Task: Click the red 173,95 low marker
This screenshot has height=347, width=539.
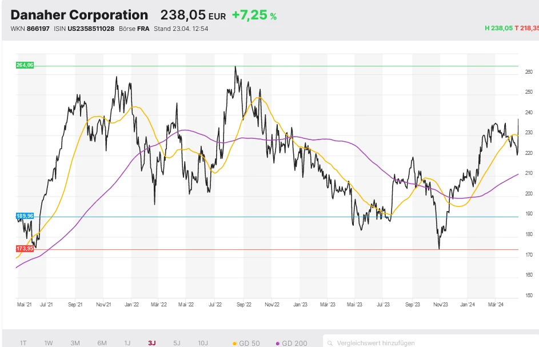Action: tap(25, 249)
